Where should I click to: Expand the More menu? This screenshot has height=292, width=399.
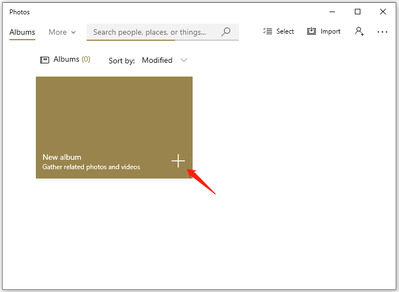[x=62, y=33]
